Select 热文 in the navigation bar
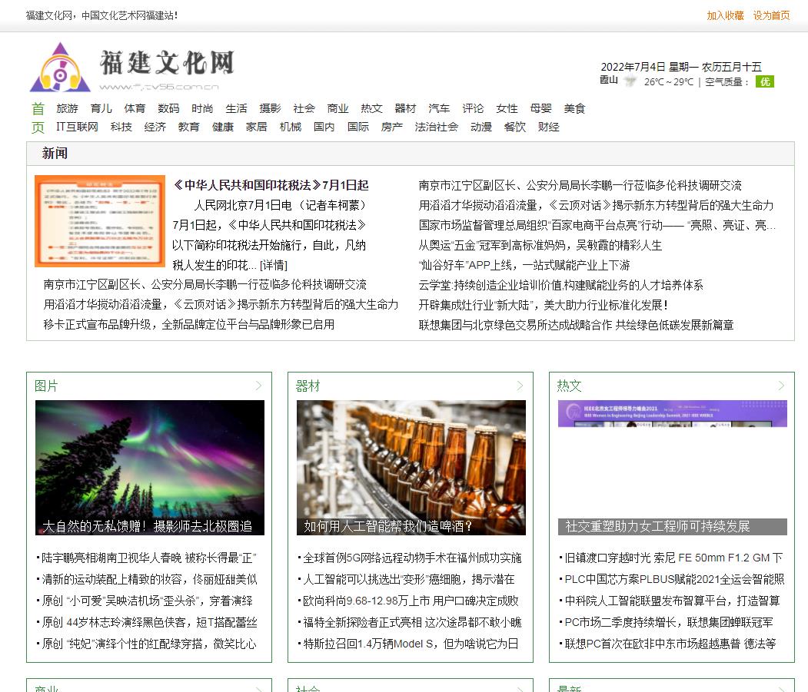Image resolution: width=808 pixels, height=692 pixels. tap(371, 108)
